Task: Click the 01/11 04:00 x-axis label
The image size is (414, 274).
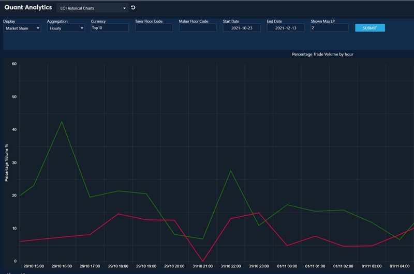Action: pyautogui.click(x=400, y=266)
